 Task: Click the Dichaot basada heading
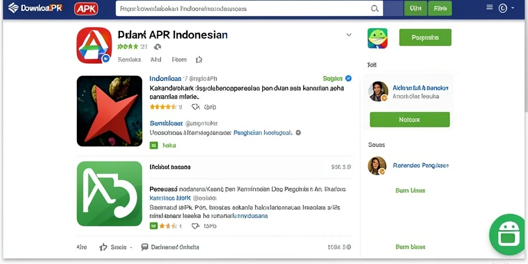tap(170, 167)
